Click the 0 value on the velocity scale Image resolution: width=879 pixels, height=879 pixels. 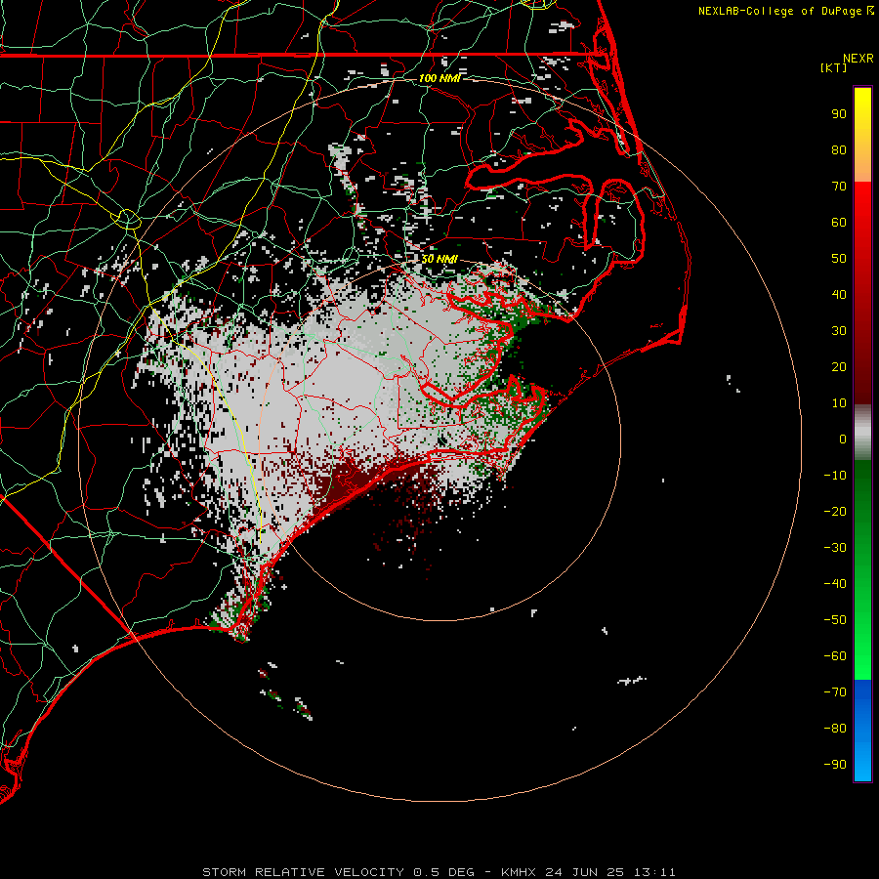[x=843, y=439]
